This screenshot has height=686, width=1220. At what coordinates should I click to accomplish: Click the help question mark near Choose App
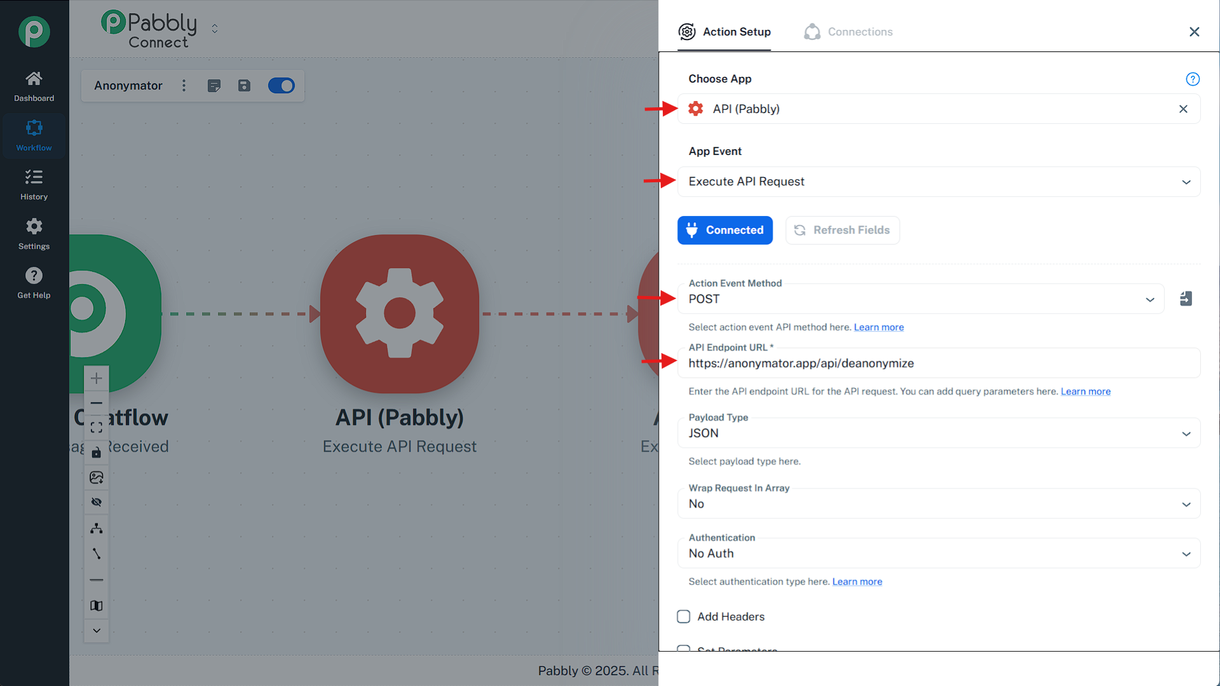click(x=1193, y=79)
